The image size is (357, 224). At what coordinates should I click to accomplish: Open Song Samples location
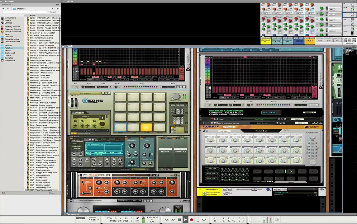(x=12, y=39)
